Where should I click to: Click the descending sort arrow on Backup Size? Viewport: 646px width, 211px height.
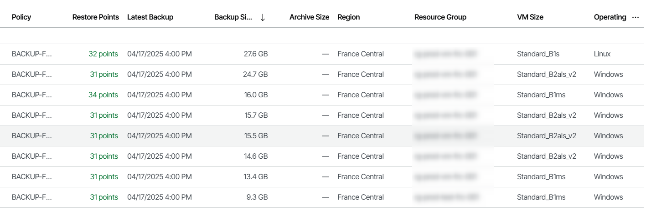[263, 17]
